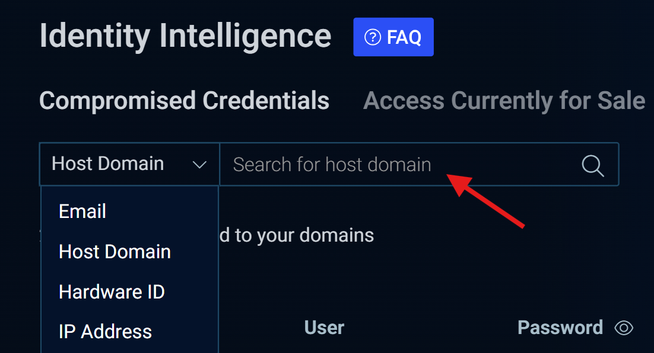
Task: Pick IP Address search option
Action: tap(105, 332)
